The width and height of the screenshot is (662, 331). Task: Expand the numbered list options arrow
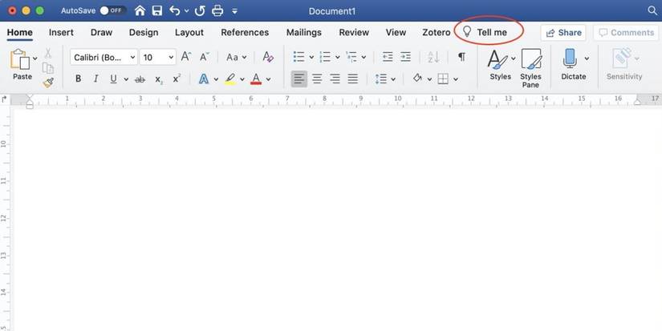click(x=337, y=58)
